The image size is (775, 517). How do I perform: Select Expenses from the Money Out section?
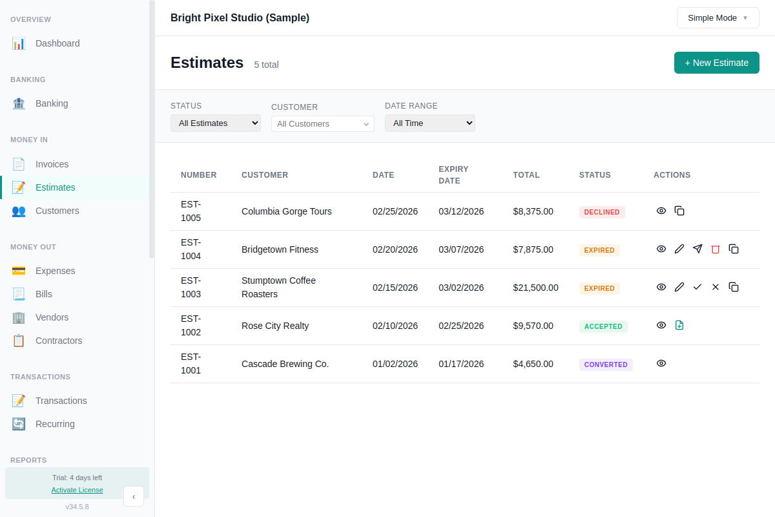pyautogui.click(x=55, y=271)
